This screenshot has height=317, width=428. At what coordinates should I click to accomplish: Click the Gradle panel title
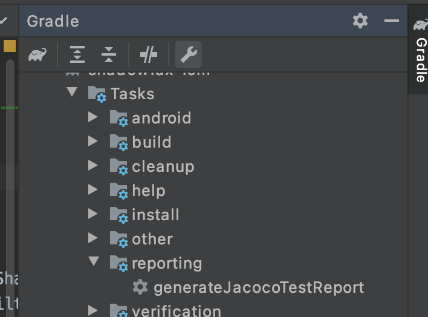coord(53,21)
